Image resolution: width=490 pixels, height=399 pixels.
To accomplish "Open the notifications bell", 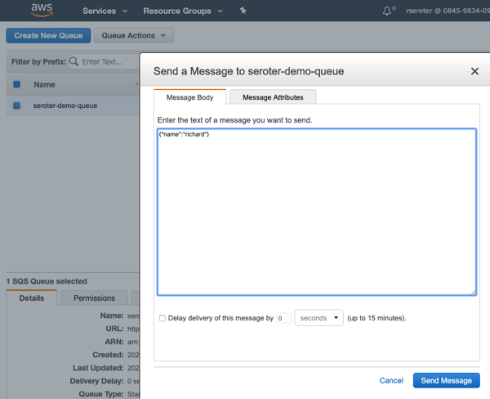I will (x=387, y=11).
